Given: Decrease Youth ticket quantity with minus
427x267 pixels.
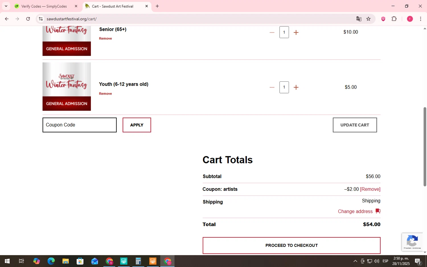Looking at the screenshot, I should pos(272,87).
